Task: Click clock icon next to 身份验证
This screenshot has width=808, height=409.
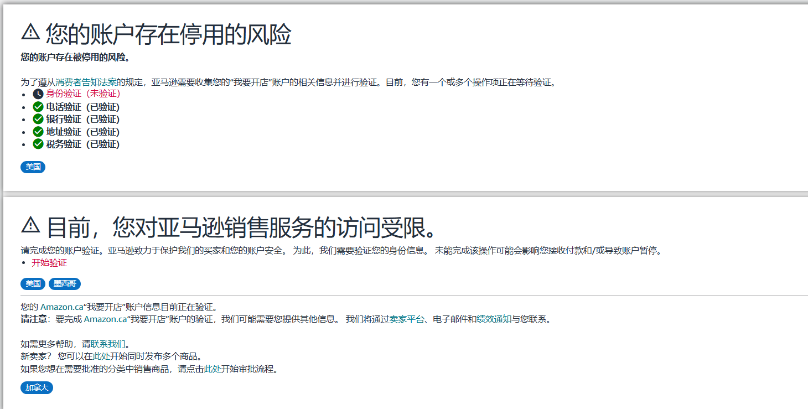Action: (38, 94)
